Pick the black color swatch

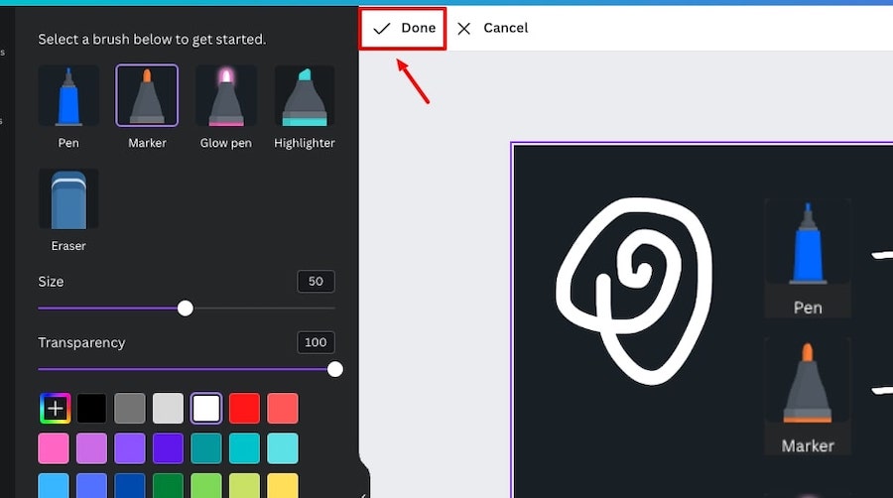coord(91,408)
